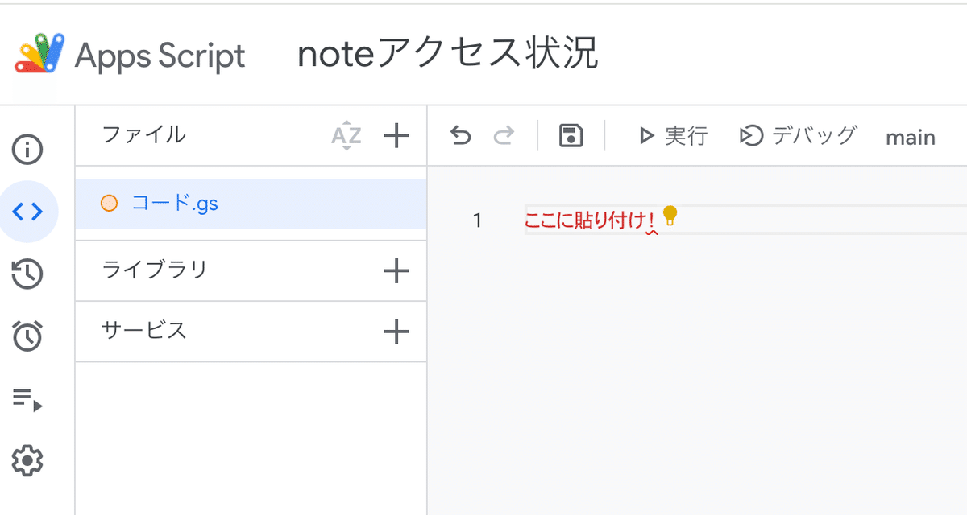This screenshot has width=967, height=515.
Task: Open the main function selector dropdown
Action: point(911,138)
